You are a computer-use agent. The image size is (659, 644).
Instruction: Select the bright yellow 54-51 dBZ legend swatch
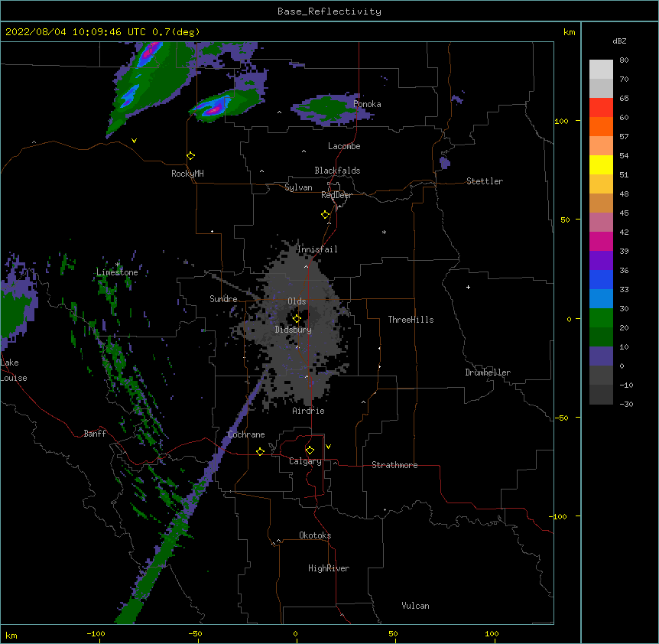point(601,165)
